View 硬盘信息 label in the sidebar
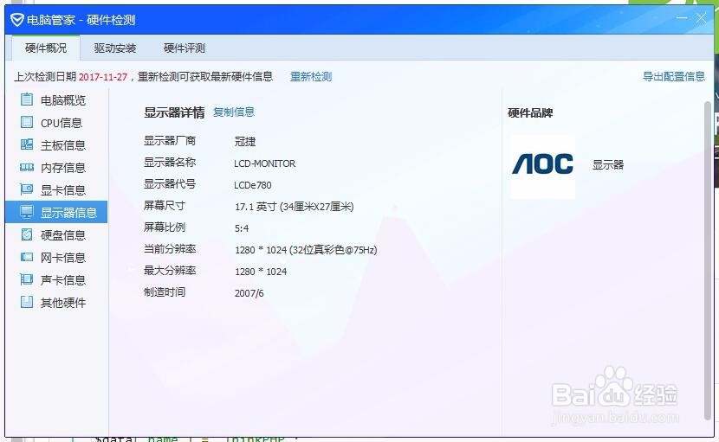719x442 pixels. 63,235
